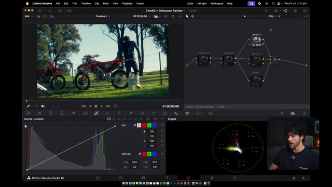This screenshot has width=332, height=187.
Task: Click the white luminance intensity slider handle
Action: click(144, 131)
